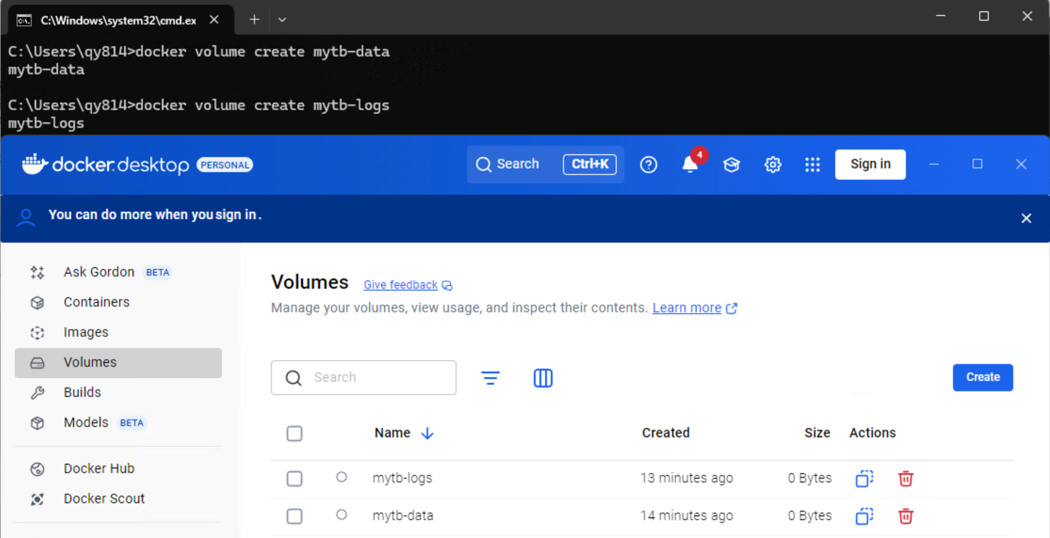Open the Learning center graduation cap icon
The image size is (1050, 538).
pyautogui.click(x=731, y=164)
